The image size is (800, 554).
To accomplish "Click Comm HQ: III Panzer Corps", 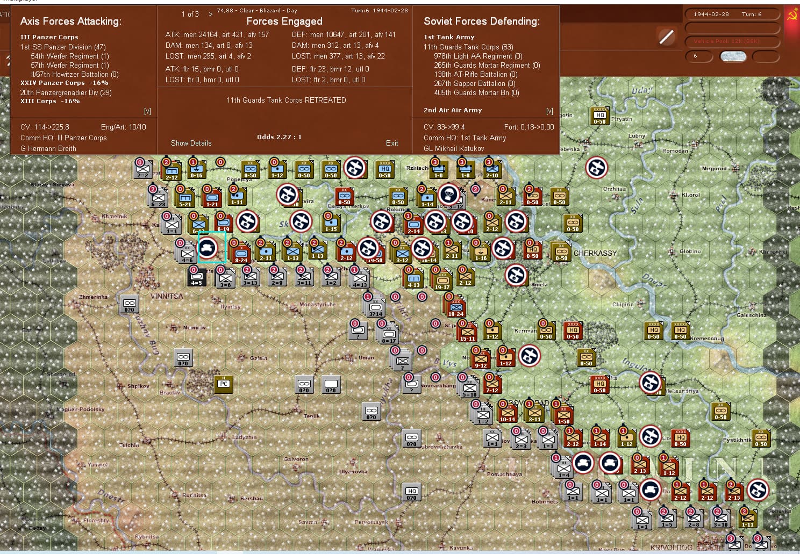I will [x=63, y=138].
